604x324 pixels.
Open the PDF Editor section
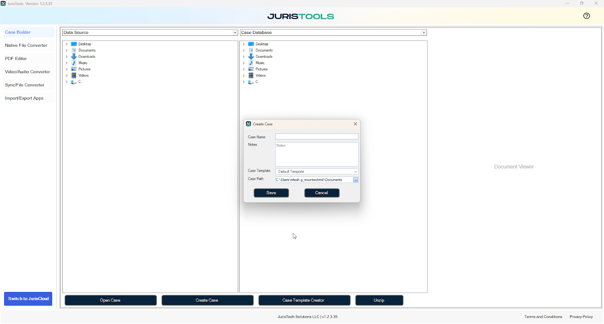(16, 58)
